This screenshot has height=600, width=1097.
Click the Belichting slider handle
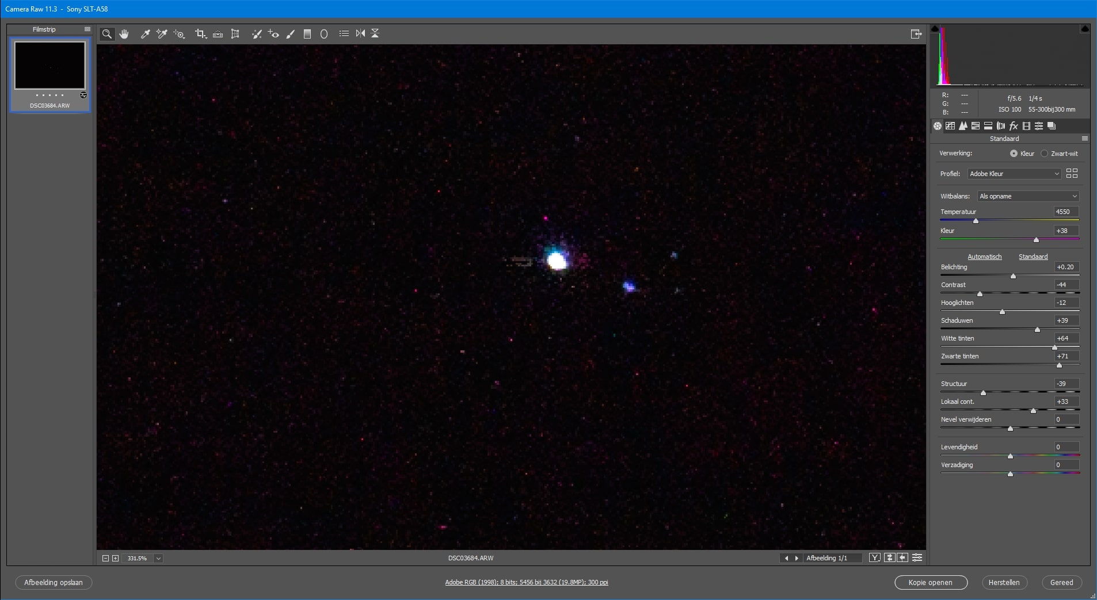[x=1013, y=276]
